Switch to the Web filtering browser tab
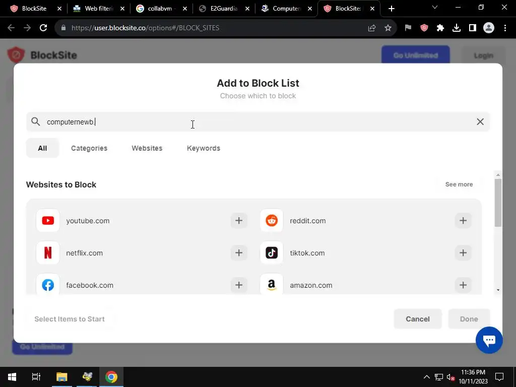 click(98, 9)
